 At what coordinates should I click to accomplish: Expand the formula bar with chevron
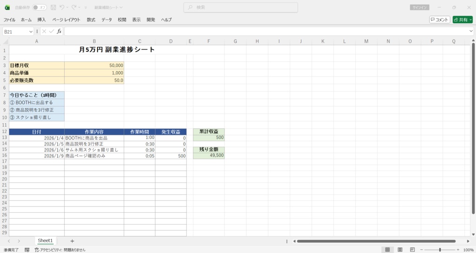click(x=471, y=31)
